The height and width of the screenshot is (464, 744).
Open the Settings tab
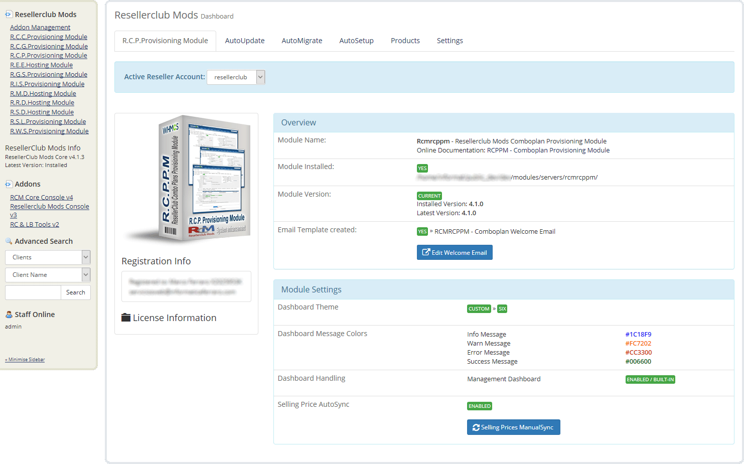click(450, 41)
